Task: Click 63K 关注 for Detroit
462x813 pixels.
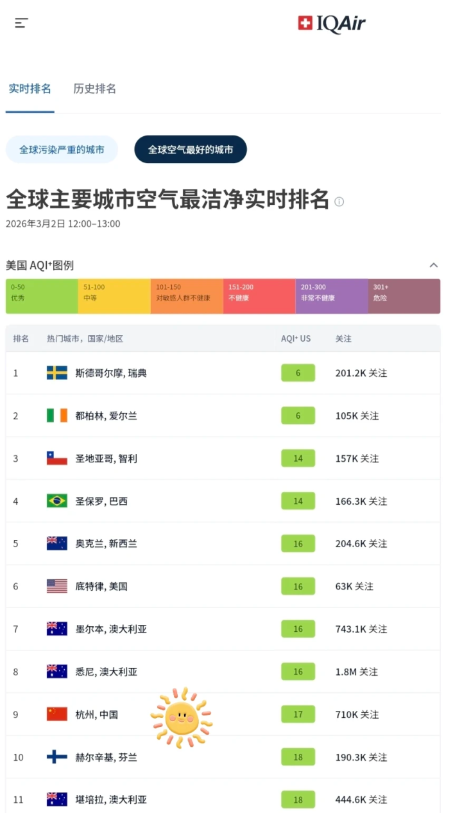Action: (x=354, y=586)
